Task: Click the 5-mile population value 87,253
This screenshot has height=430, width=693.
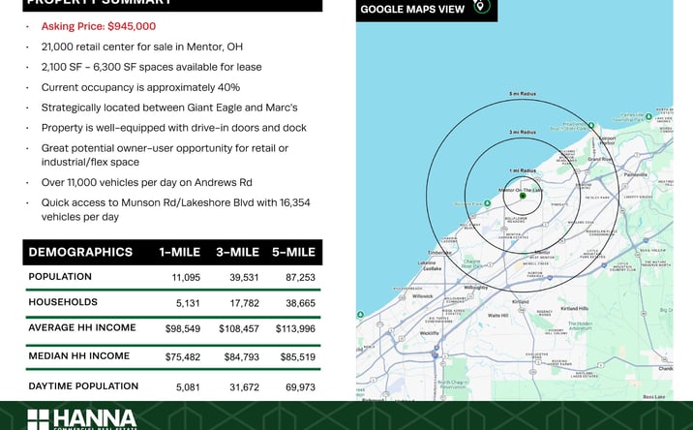Action: [301, 277]
